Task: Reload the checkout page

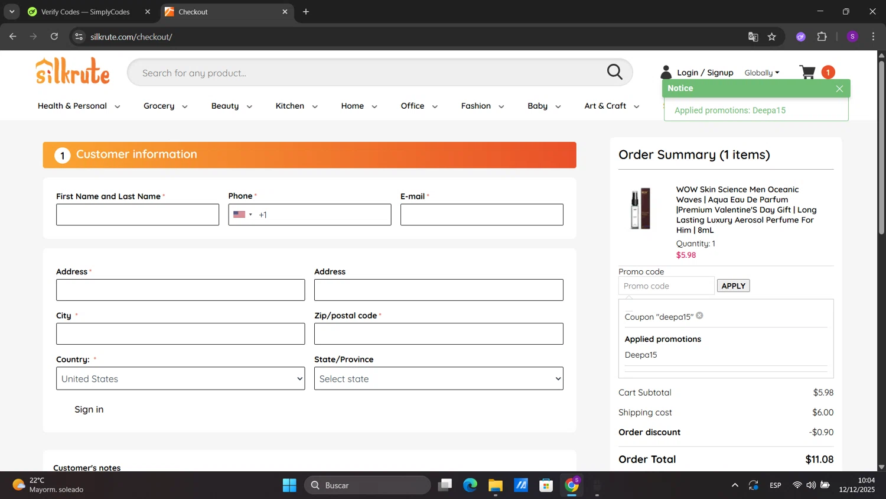Action: (54, 37)
